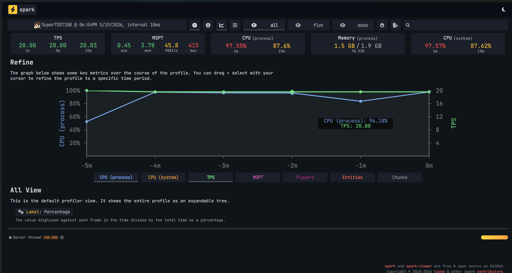Open the spark GitHub link
This screenshot has width=512, height=273.
390,266
